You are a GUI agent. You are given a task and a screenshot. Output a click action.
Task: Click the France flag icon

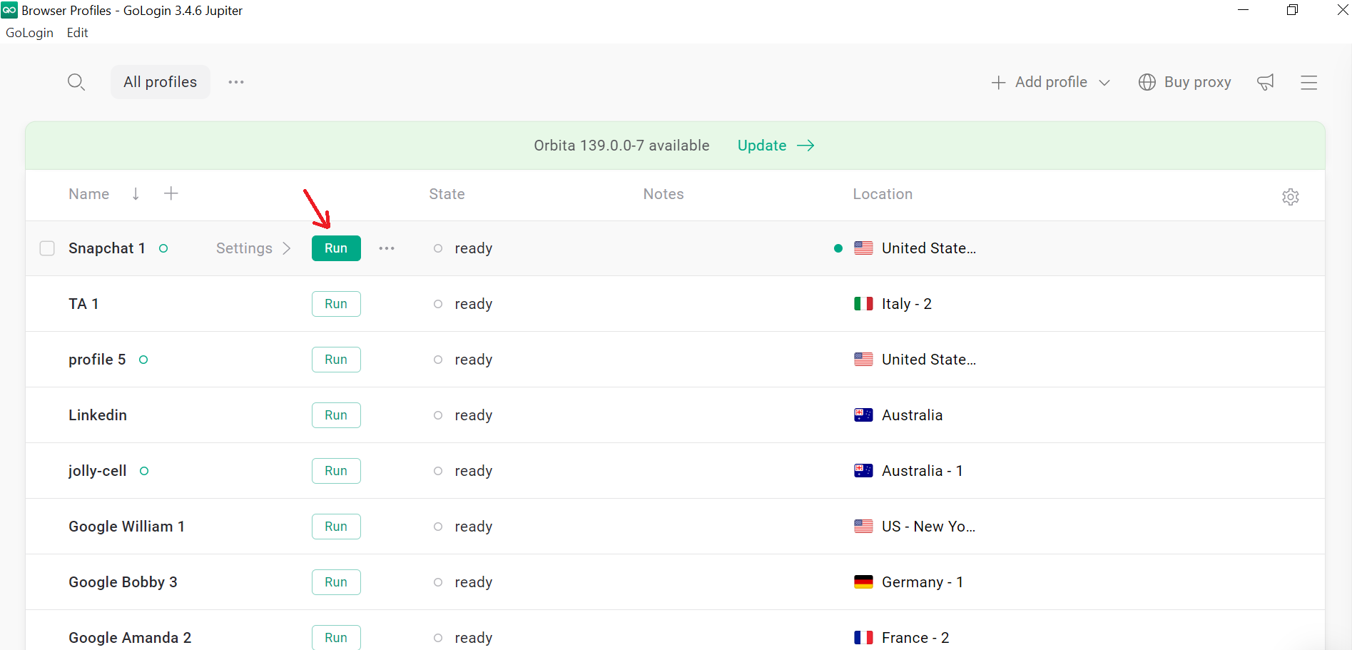(x=863, y=638)
